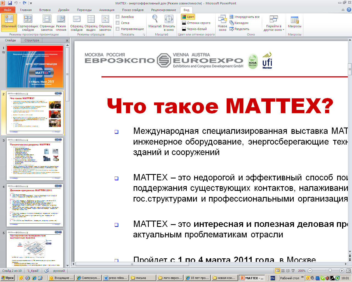Open Windows Start (Пуск) button
Image resolution: width=352 pixels, height=282 pixels.
[x=7, y=278]
